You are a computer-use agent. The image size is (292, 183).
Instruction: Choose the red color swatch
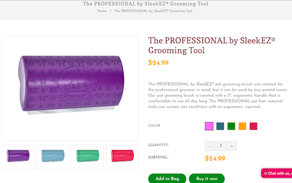pyautogui.click(x=254, y=126)
